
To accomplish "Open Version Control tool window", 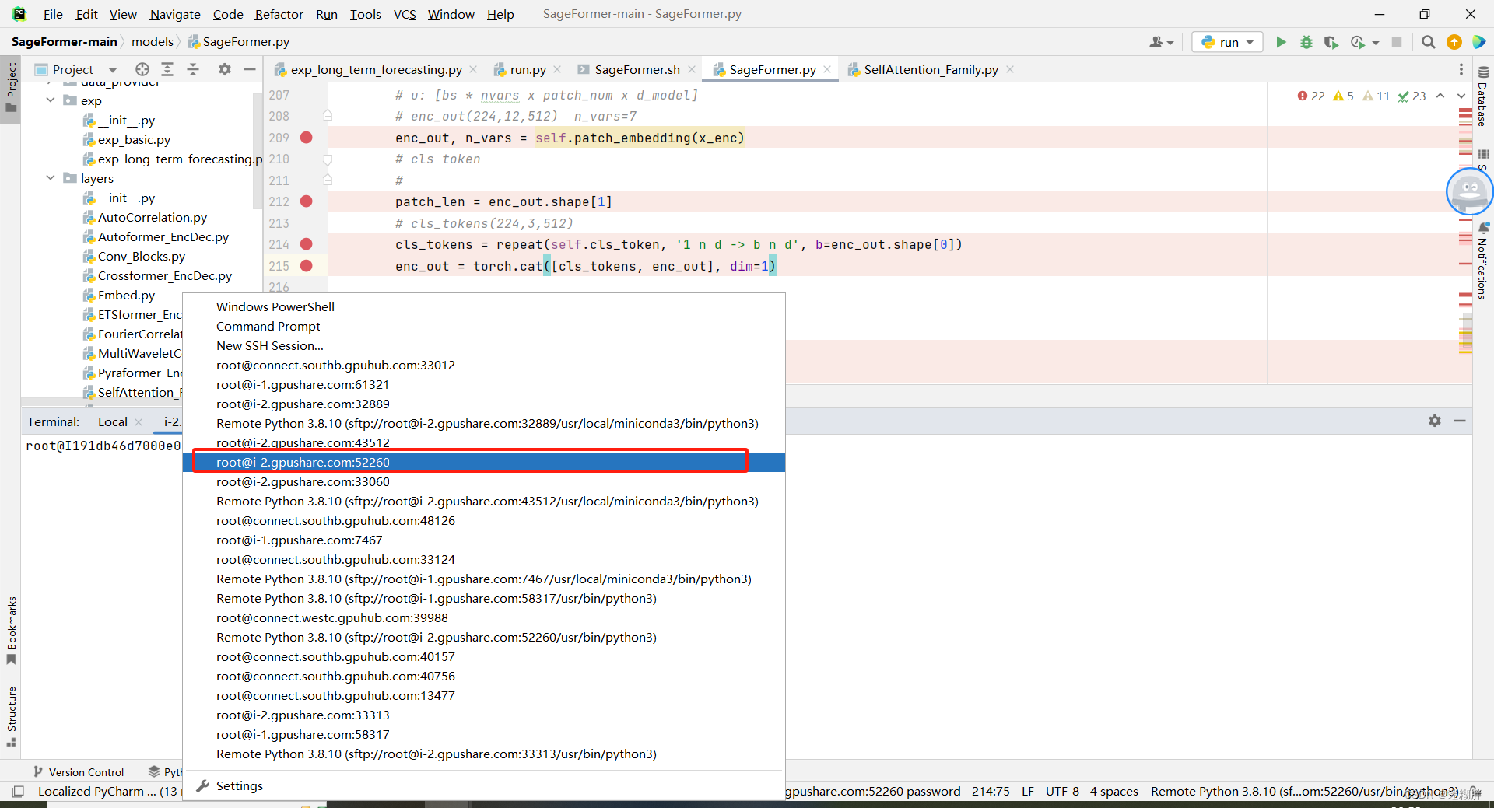I will pos(78,772).
